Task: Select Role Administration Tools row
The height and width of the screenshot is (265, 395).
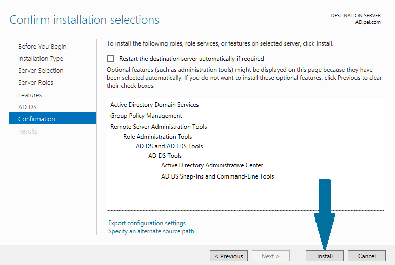Action: click(x=157, y=137)
